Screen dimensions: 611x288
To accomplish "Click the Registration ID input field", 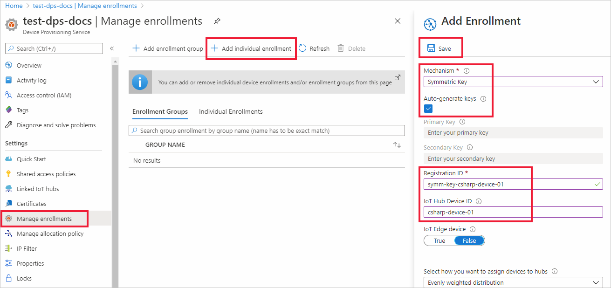I will tap(507, 184).
